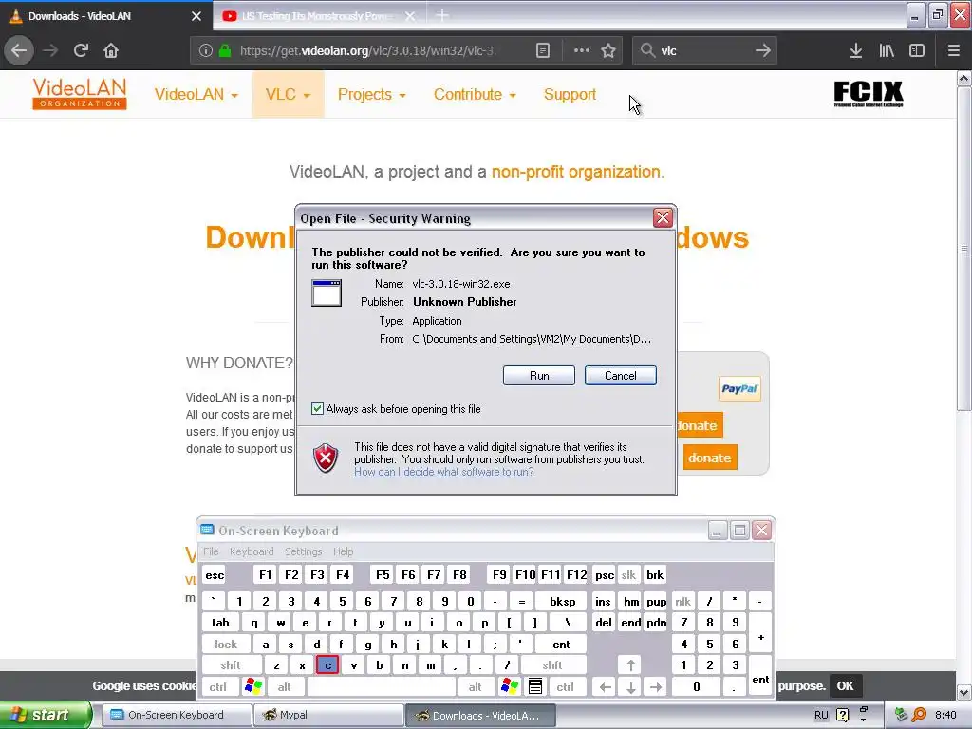Open the downloads arrow icon
Screen dimensions: 972x729
click(x=856, y=50)
